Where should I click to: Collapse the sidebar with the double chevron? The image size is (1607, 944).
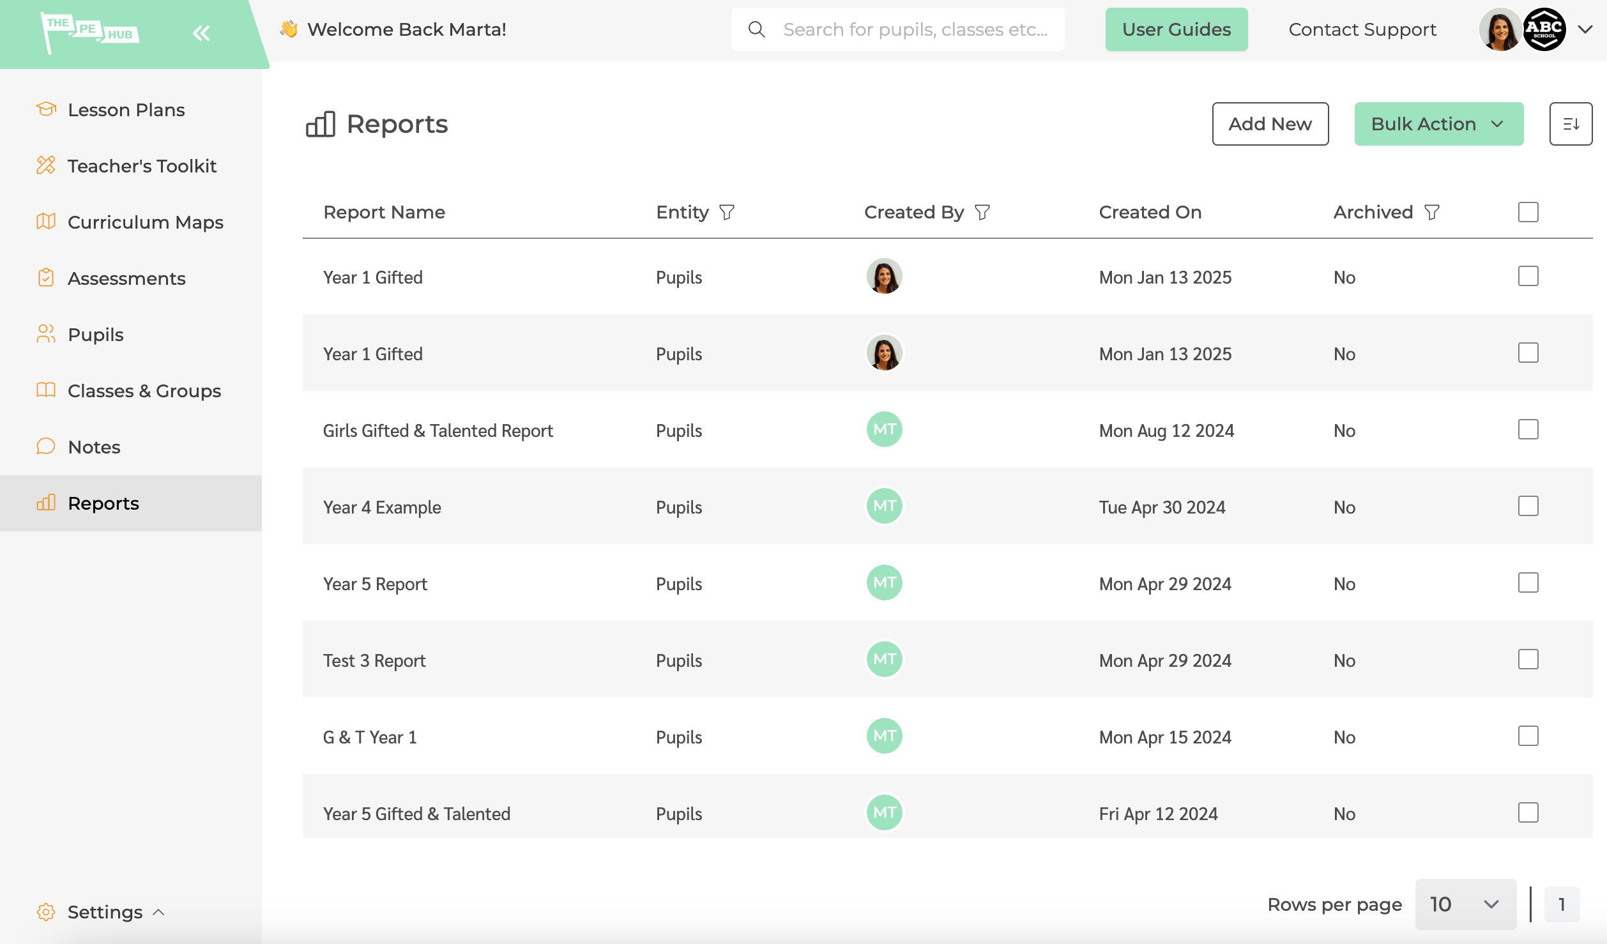(201, 33)
